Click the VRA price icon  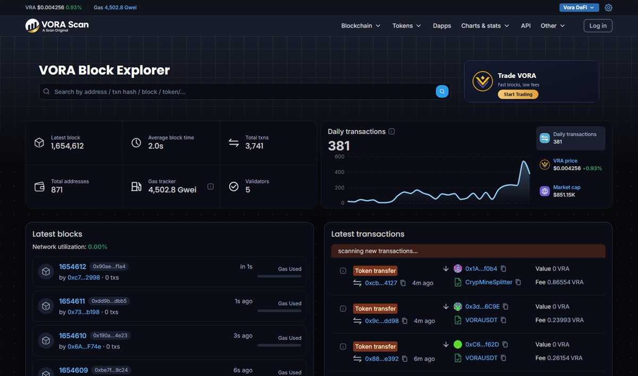click(x=544, y=164)
